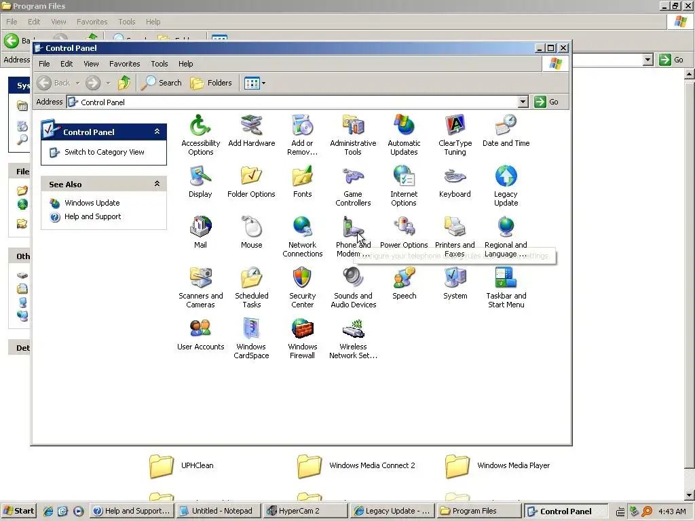This screenshot has width=695, height=521.
Task: Open Add Hardware wizard icon
Action: [x=251, y=126]
